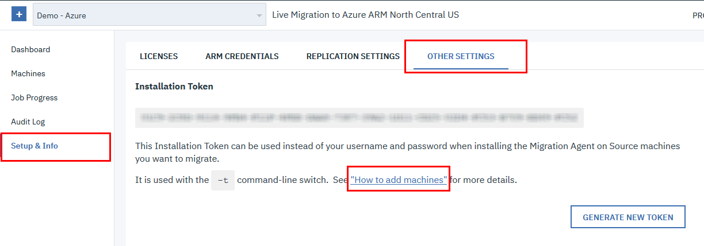Click the project selector dropdown arrow
Screen dimensions: 704x246
click(259, 15)
